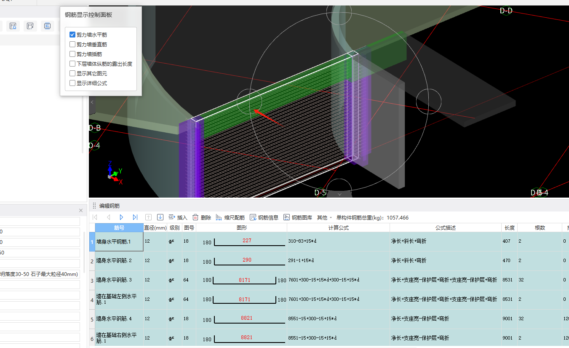Click the 公式描述 column header
The image size is (569, 348).
click(446, 228)
